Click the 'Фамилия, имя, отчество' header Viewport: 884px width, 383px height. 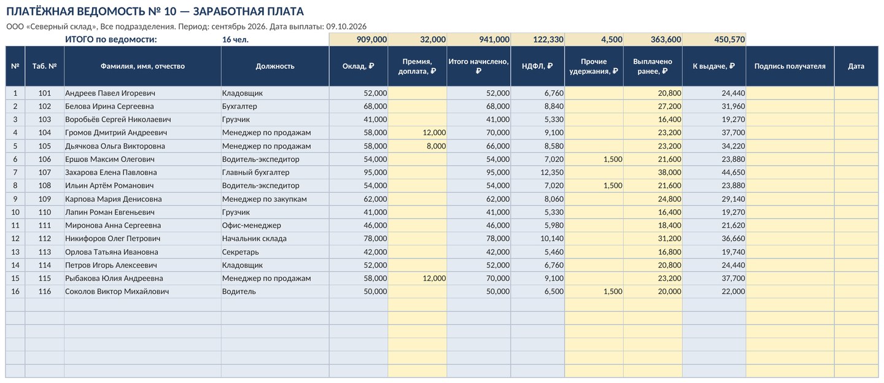coord(142,66)
